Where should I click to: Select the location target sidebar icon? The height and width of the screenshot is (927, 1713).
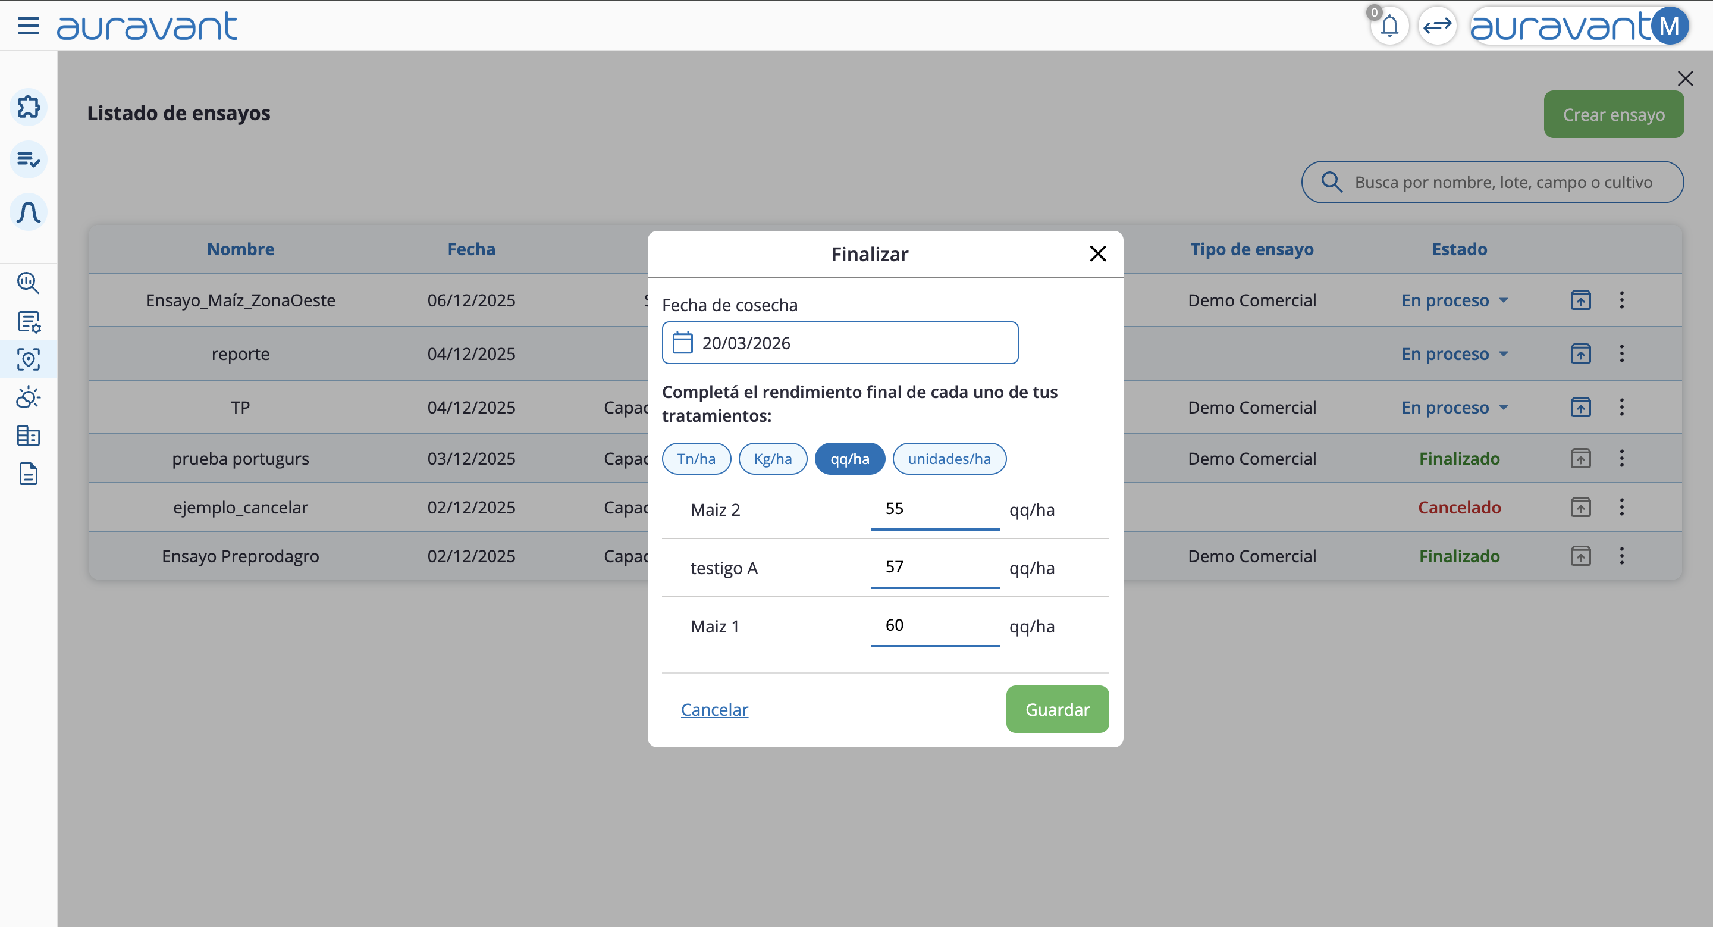29,360
